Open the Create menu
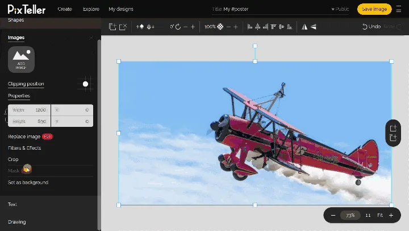The width and height of the screenshot is (409, 231). pyautogui.click(x=65, y=9)
